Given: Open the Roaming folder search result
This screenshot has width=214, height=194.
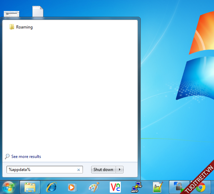Looking at the screenshot, I should (x=24, y=27).
